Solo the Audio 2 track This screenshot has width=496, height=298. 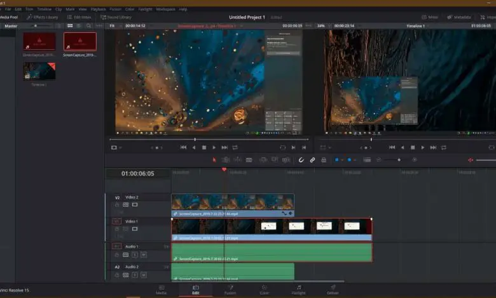tap(135, 275)
